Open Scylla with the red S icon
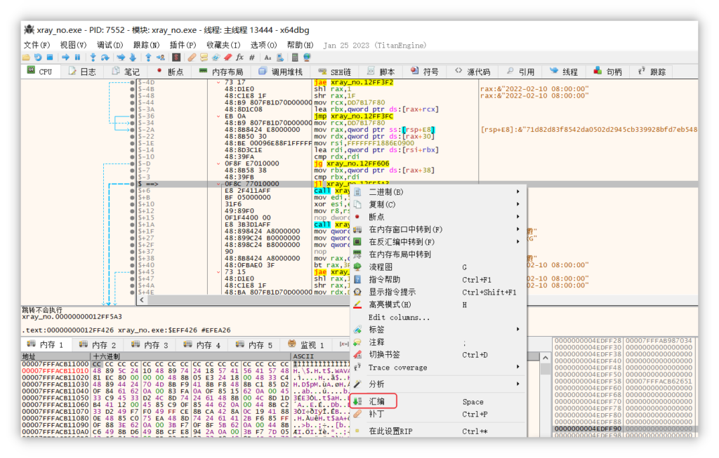719x458 pixels. (176, 58)
